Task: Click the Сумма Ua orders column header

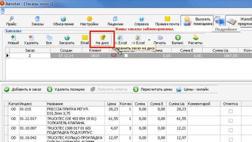Action: tap(220, 50)
